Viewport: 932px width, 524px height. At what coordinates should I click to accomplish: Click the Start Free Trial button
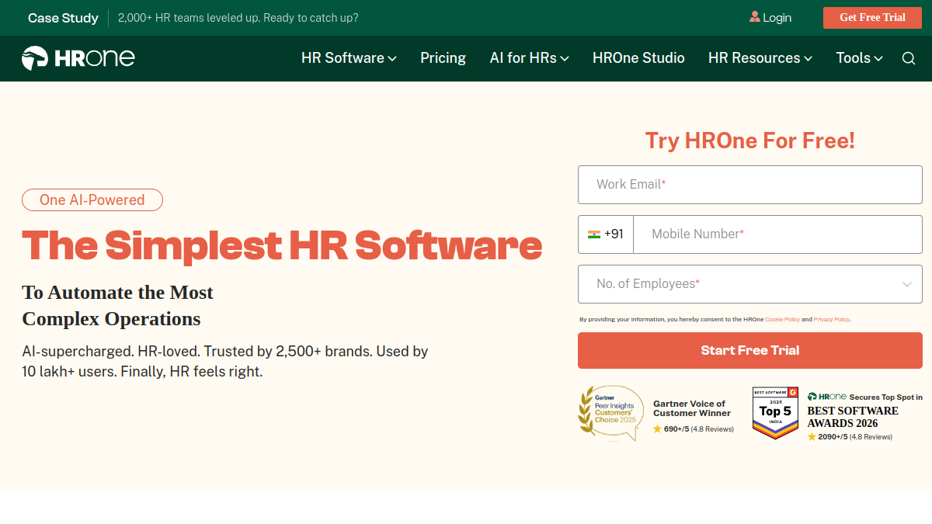point(750,350)
